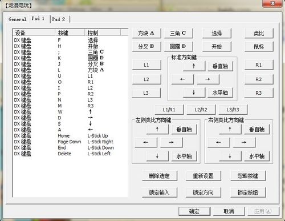Click the 锁定方向 button

pos(203,192)
